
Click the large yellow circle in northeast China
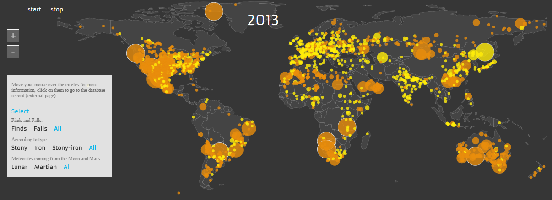coord(485,52)
